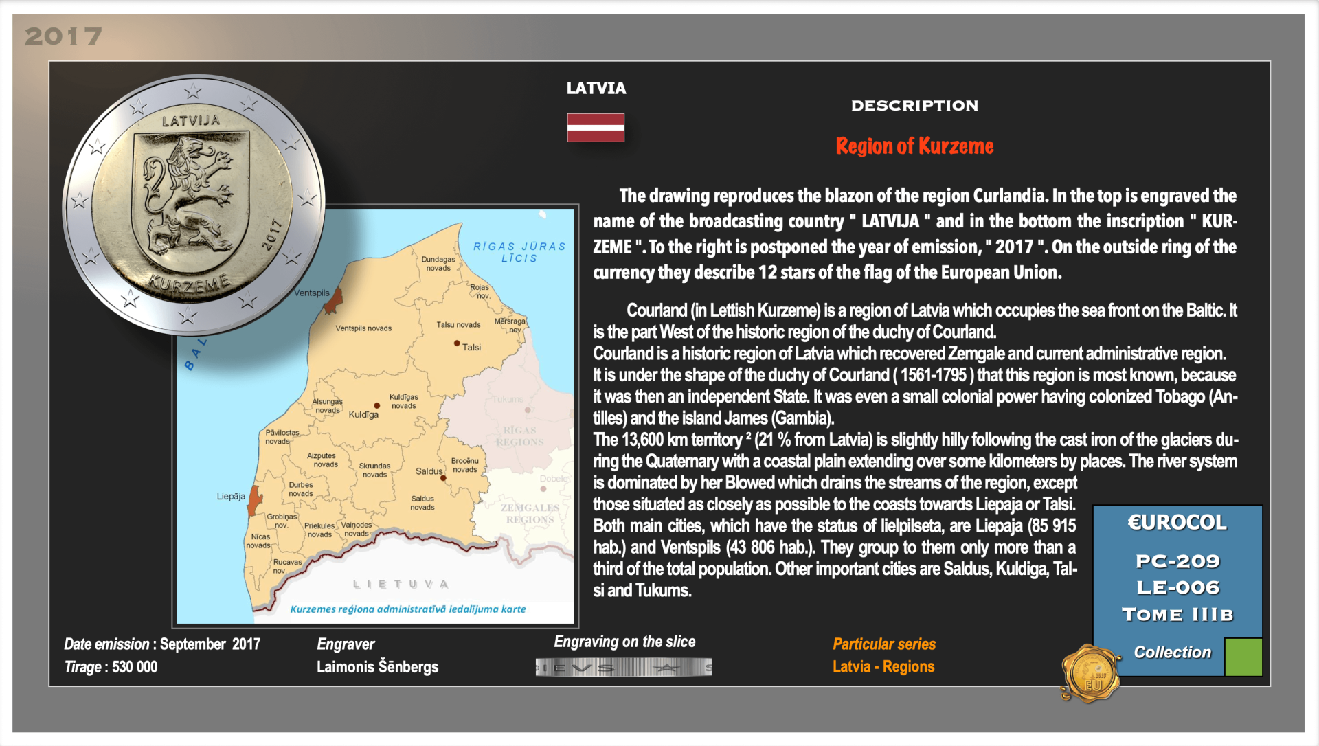Click the 'Dobele' faded map label
This screenshot has width=1319, height=746.
(554, 479)
